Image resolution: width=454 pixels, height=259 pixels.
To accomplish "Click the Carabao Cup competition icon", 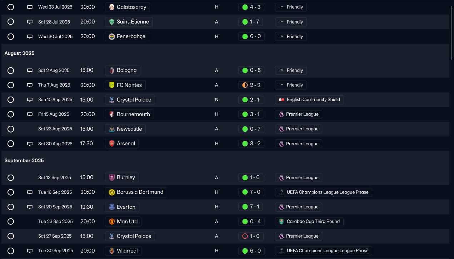I will pos(281,222).
